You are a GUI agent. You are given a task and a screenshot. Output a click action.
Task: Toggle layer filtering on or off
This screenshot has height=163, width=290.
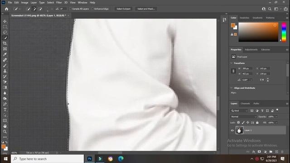point(277,110)
